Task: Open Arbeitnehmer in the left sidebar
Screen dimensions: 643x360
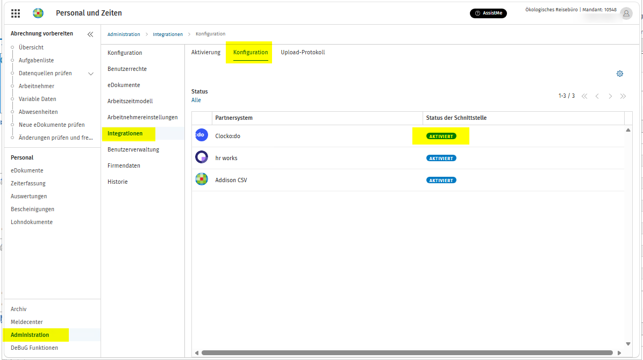Action: click(x=37, y=86)
